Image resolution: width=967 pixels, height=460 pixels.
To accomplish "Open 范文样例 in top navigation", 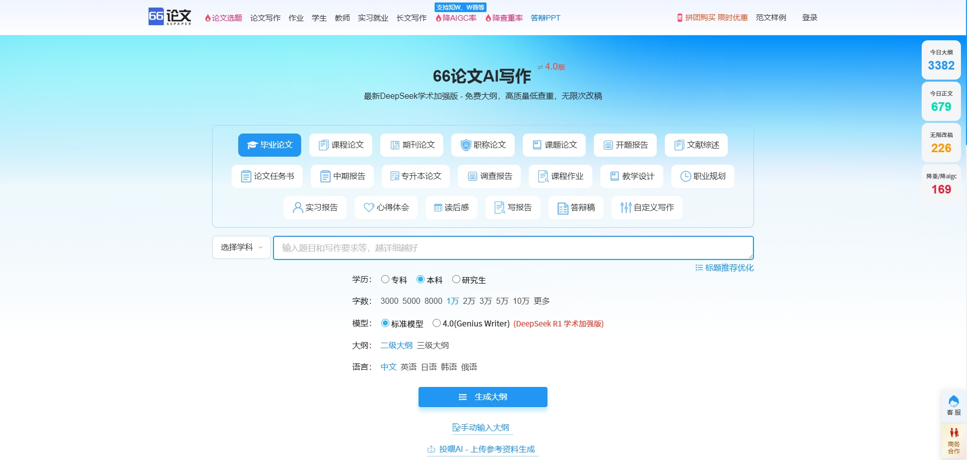I will click(x=771, y=18).
